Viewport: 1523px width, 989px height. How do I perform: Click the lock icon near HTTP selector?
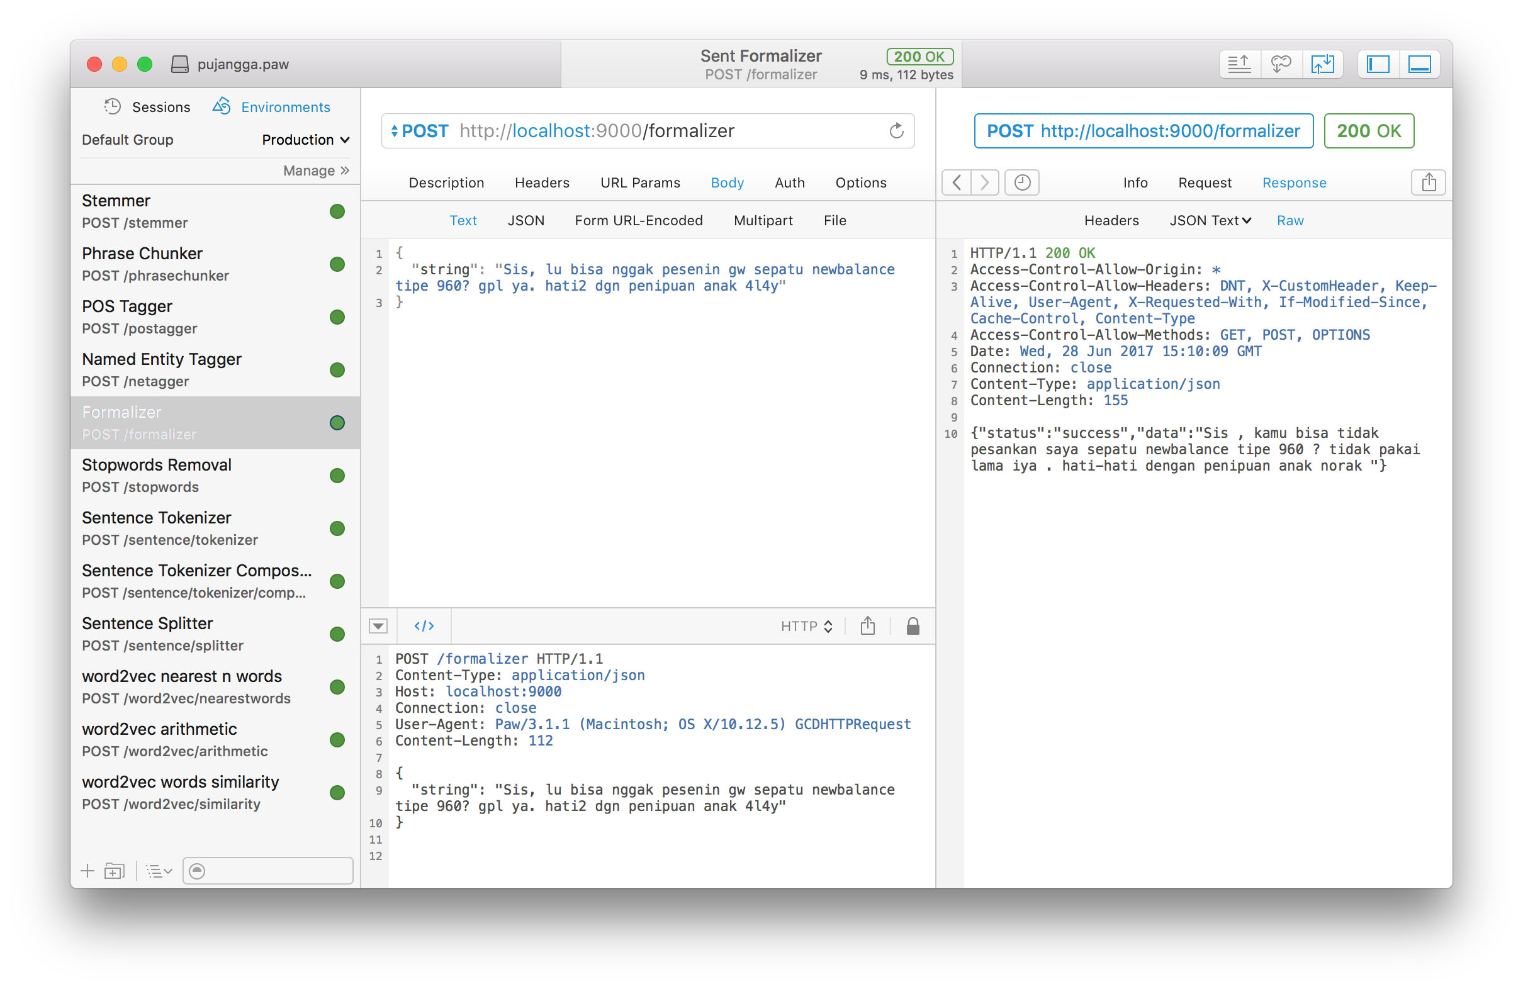tap(913, 625)
